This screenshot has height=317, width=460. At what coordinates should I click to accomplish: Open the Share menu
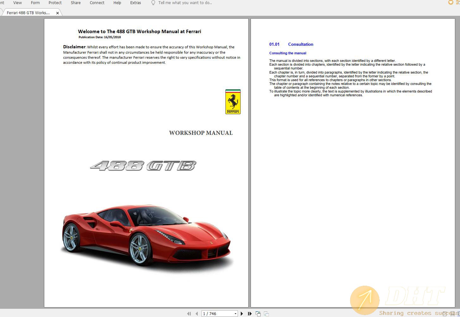point(76,3)
